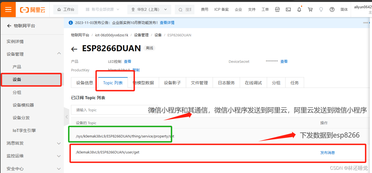Click the 离线 status badge
This screenshot has height=173, width=372.
click(x=149, y=48)
